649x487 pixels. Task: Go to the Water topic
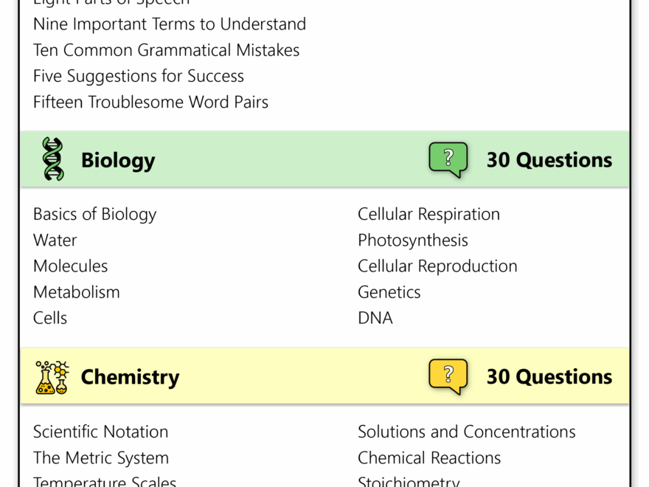pyautogui.click(x=55, y=240)
